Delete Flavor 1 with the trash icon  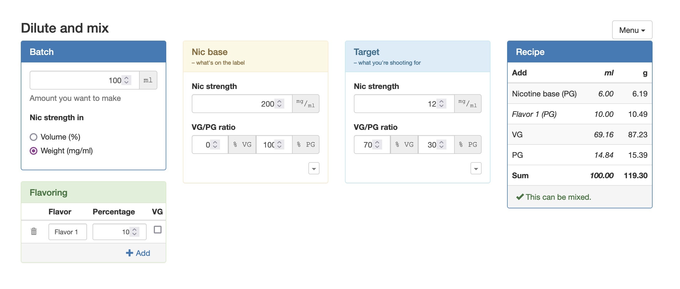coord(34,231)
